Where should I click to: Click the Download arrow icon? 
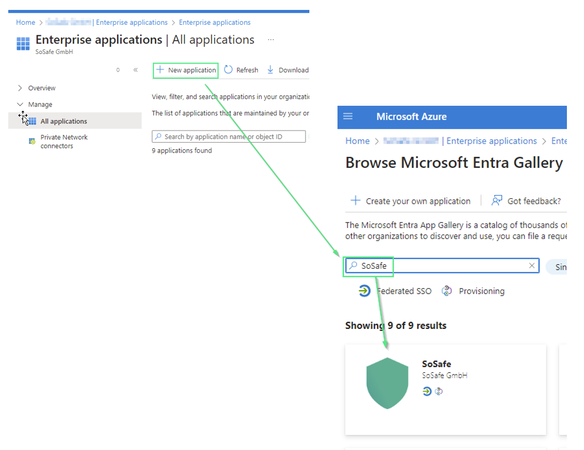pos(270,70)
